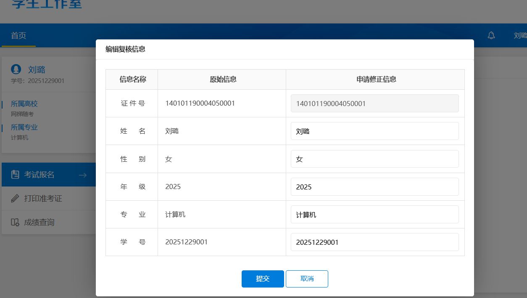Click the notification bell icon
This screenshot has width=527, height=298.
pyautogui.click(x=491, y=36)
